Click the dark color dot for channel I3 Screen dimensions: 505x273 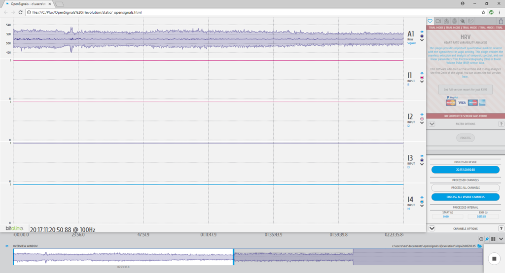pyautogui.click(x=422, y=160)
